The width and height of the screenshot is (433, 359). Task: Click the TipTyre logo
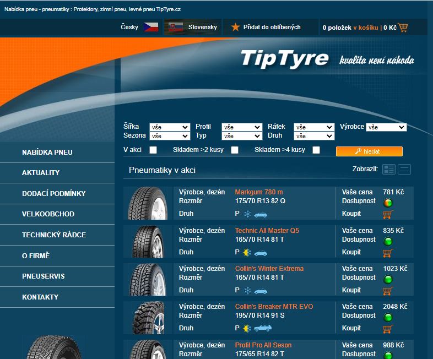point(285,58)
